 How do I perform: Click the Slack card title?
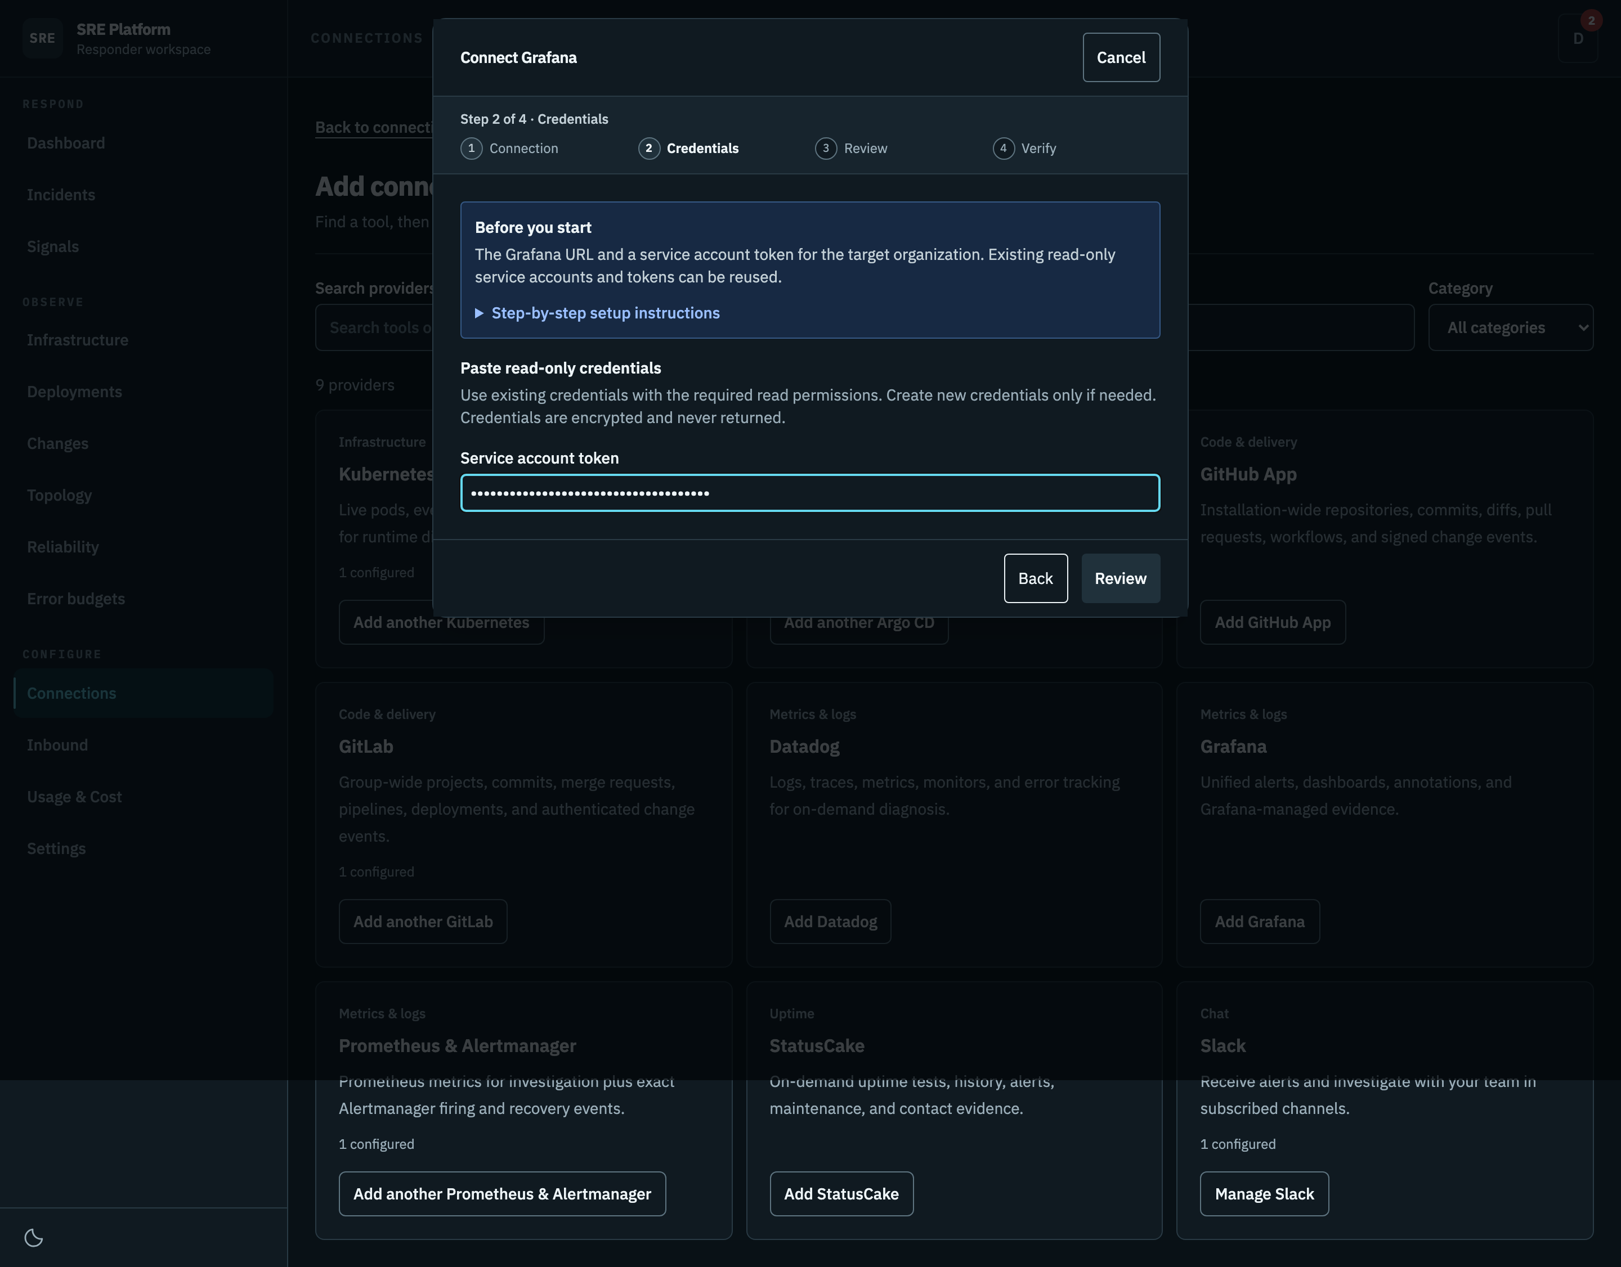(1223, 1046)
